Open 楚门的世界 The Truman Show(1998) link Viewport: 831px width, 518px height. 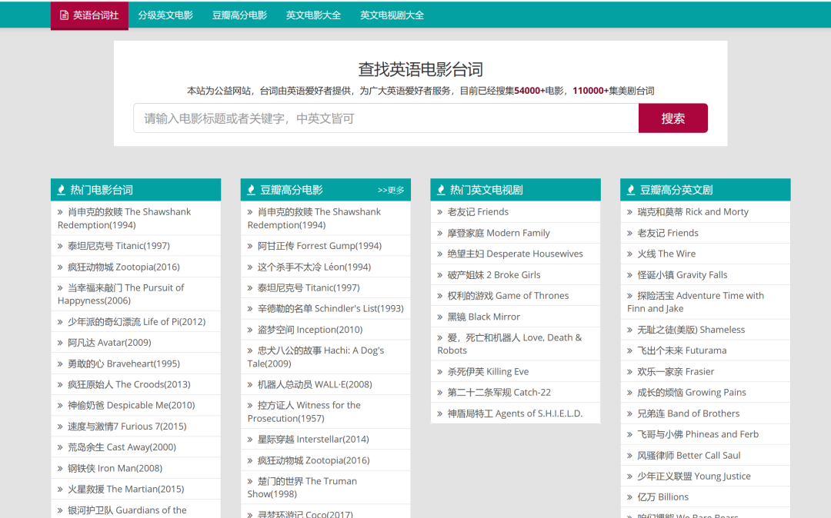[302, 487]
